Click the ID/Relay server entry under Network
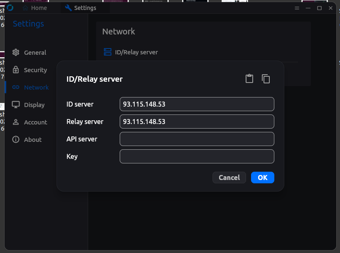This screenshot has height=253, width=340. (x=136, y=52)
